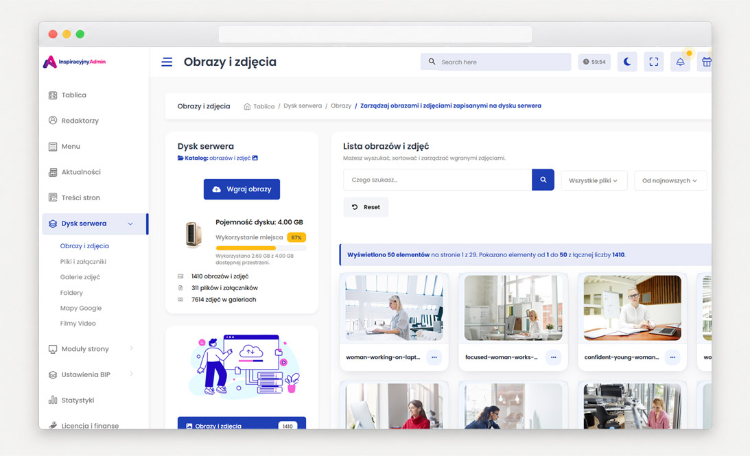Screen dimensions: 750x456
Task: Open Mapy Google submenu item
Action: [x=81, y=308]
